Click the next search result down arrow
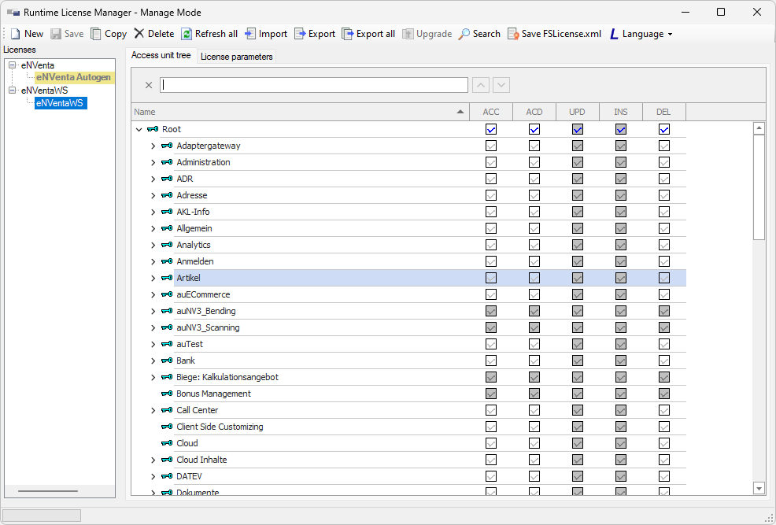 (501, 85)
